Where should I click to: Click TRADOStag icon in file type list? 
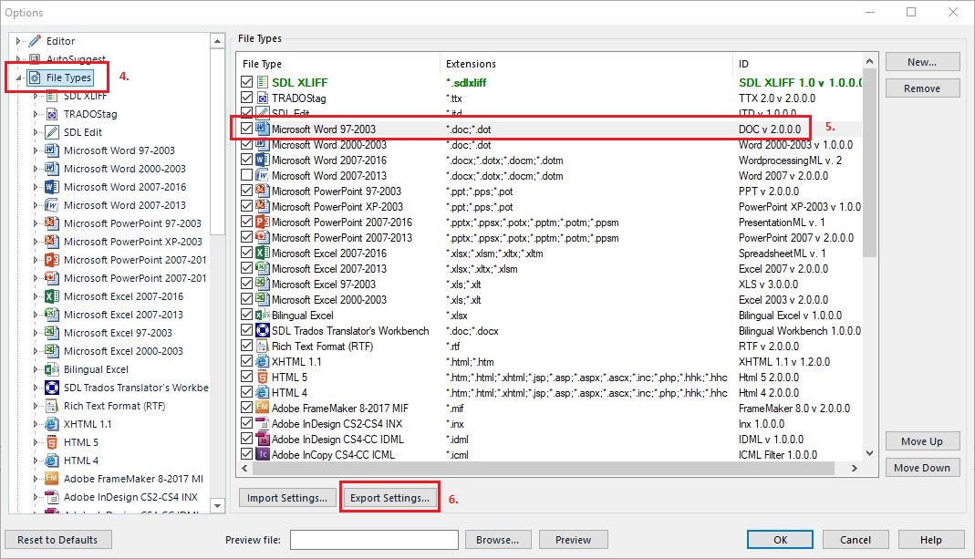tap(263, 98)
